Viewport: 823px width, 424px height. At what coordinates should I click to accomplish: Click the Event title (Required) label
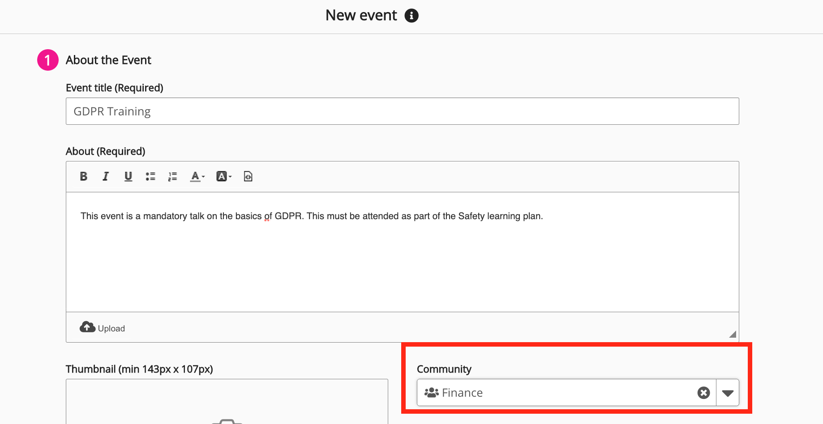[x=114, y=88]
